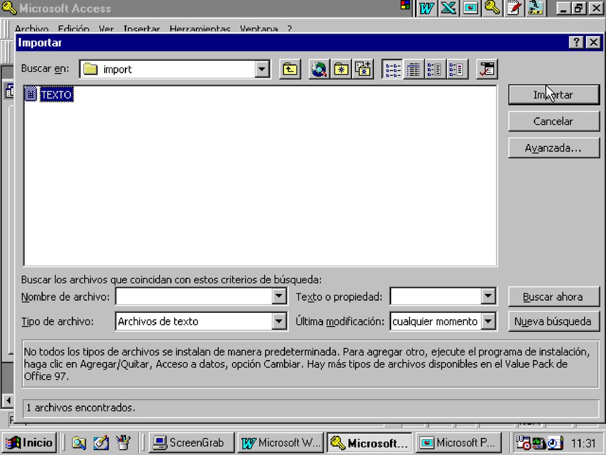The image size is (606, 455).
Task: Click the Office shortcut bar colored squares icon
Action: point(405,5)
